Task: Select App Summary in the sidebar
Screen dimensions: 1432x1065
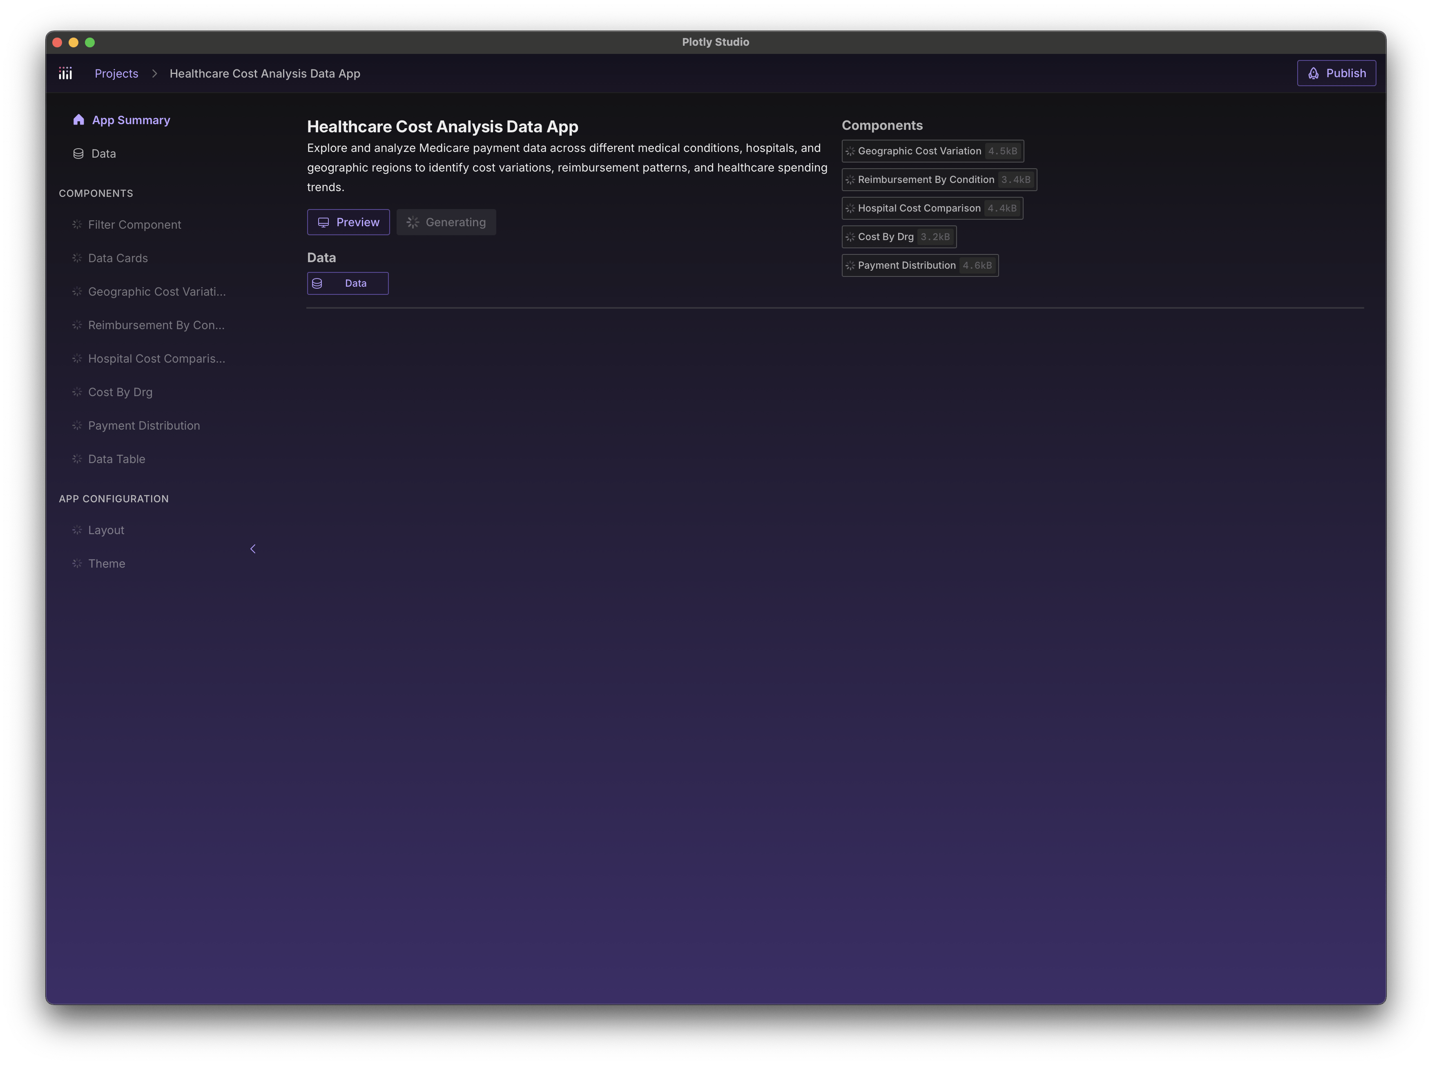Action: coord(131,120)
